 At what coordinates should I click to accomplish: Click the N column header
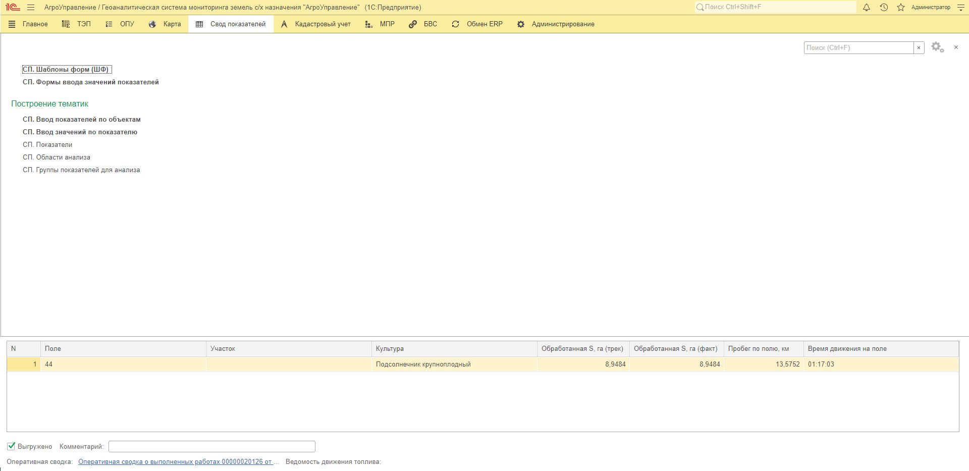pyautogui.click(x=23, y=349)
